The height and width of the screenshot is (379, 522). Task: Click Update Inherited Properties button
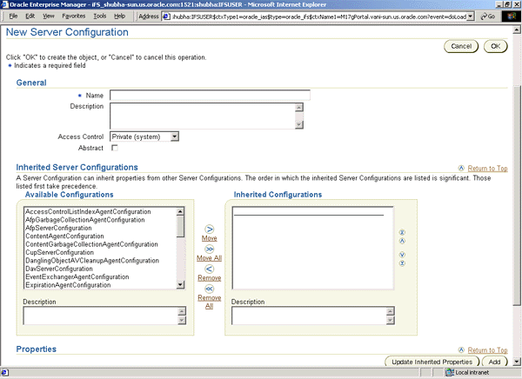[x=432, y=362]
